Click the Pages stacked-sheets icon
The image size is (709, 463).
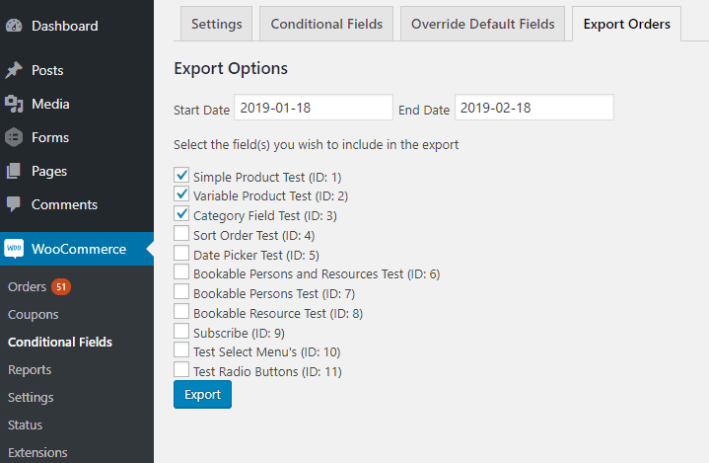(x=14, y=171)
